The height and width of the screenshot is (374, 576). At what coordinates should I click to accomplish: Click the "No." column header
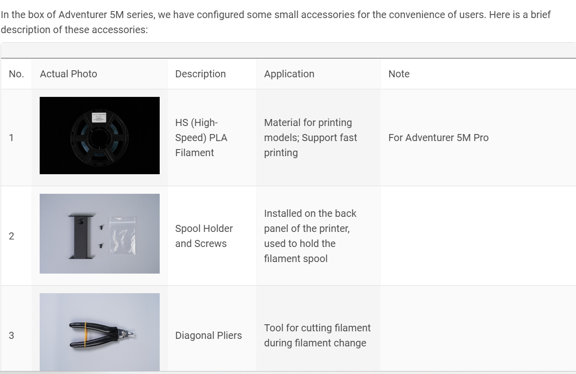16,74
